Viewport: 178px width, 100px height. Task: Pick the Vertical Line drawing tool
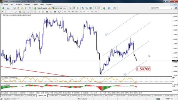point(8,12)
